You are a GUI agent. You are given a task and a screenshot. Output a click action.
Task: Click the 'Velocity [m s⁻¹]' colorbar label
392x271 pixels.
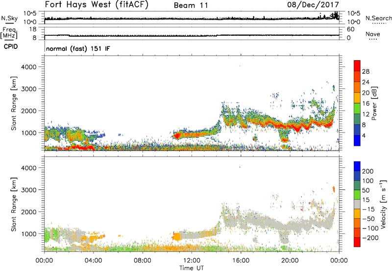(x=383, y=204)
